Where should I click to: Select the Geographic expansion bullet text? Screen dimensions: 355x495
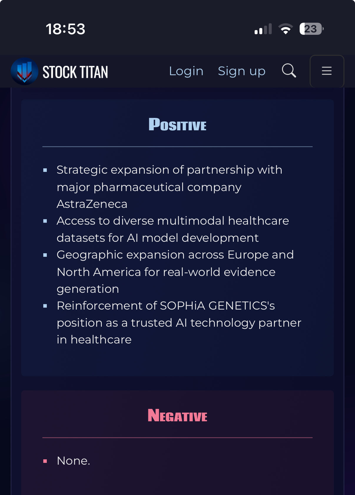click(175, 272)
